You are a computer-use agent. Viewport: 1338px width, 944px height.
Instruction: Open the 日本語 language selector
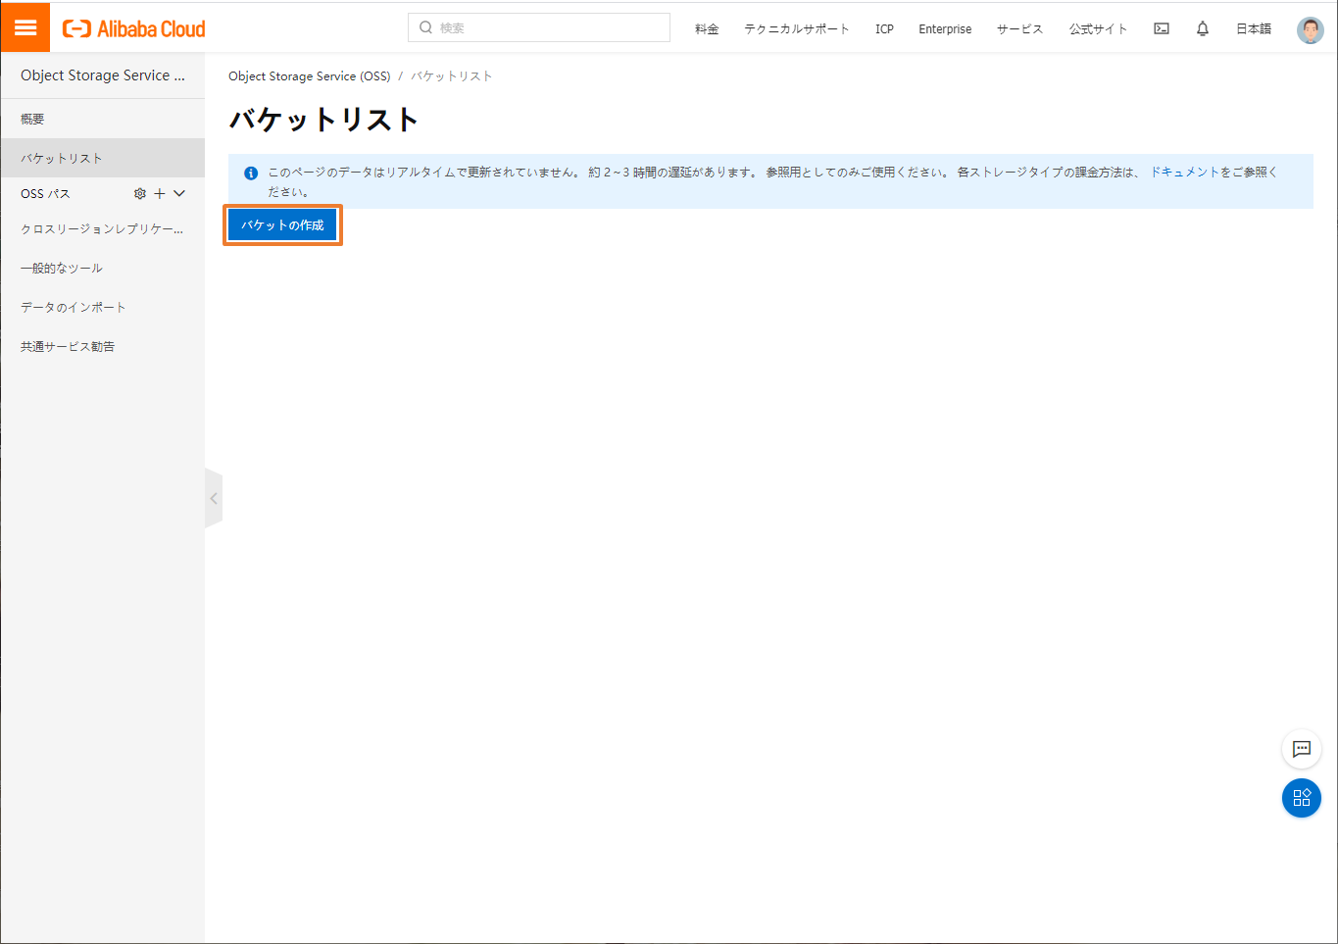[1253, 28]
